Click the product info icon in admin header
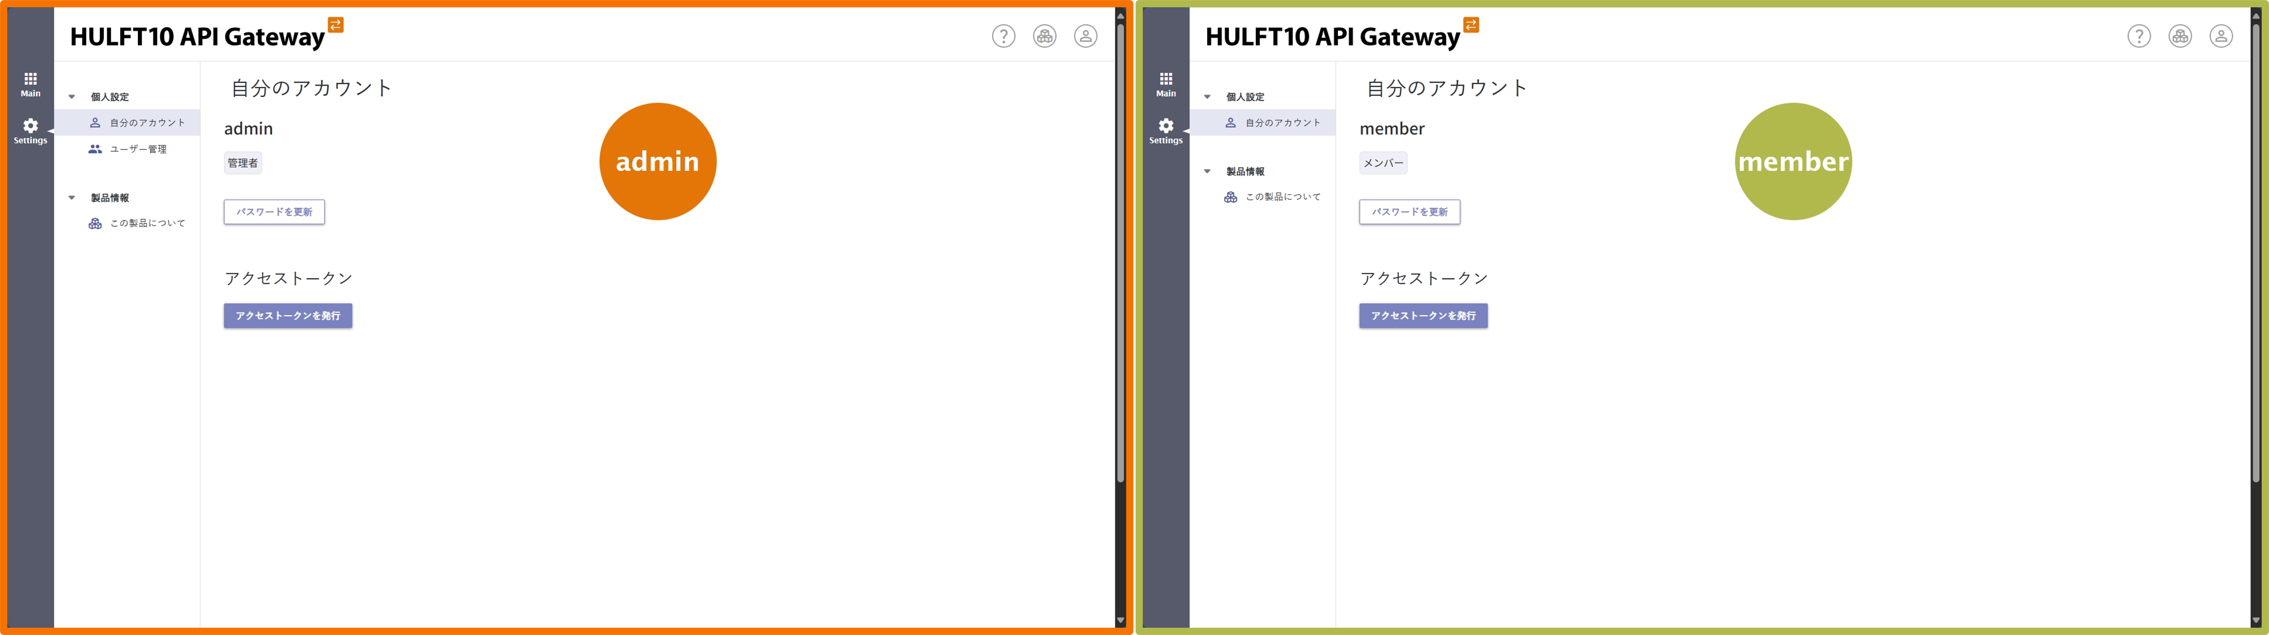Viewport: 2269px width, 635px height. click(x=1045, y=36)
